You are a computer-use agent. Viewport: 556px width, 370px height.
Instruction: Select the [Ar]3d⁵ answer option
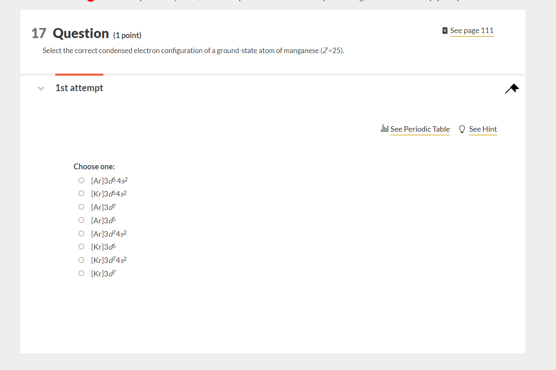81,220
